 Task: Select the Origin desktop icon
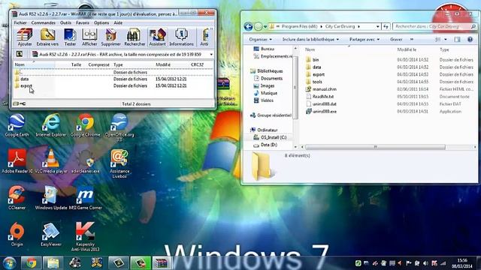click(x=17, y=234)
